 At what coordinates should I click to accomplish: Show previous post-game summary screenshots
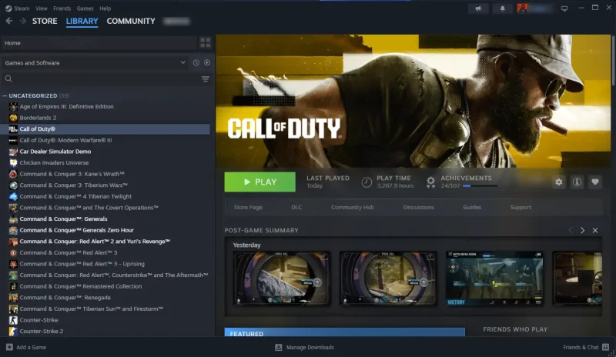click(x=571, y=231)
